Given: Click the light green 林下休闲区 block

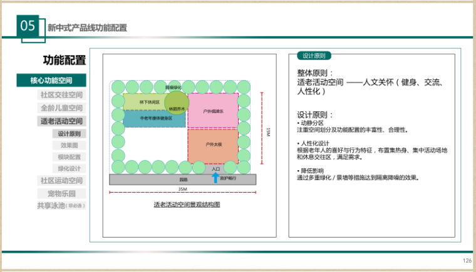Looking at the screenshot, I should pos(148,101).
